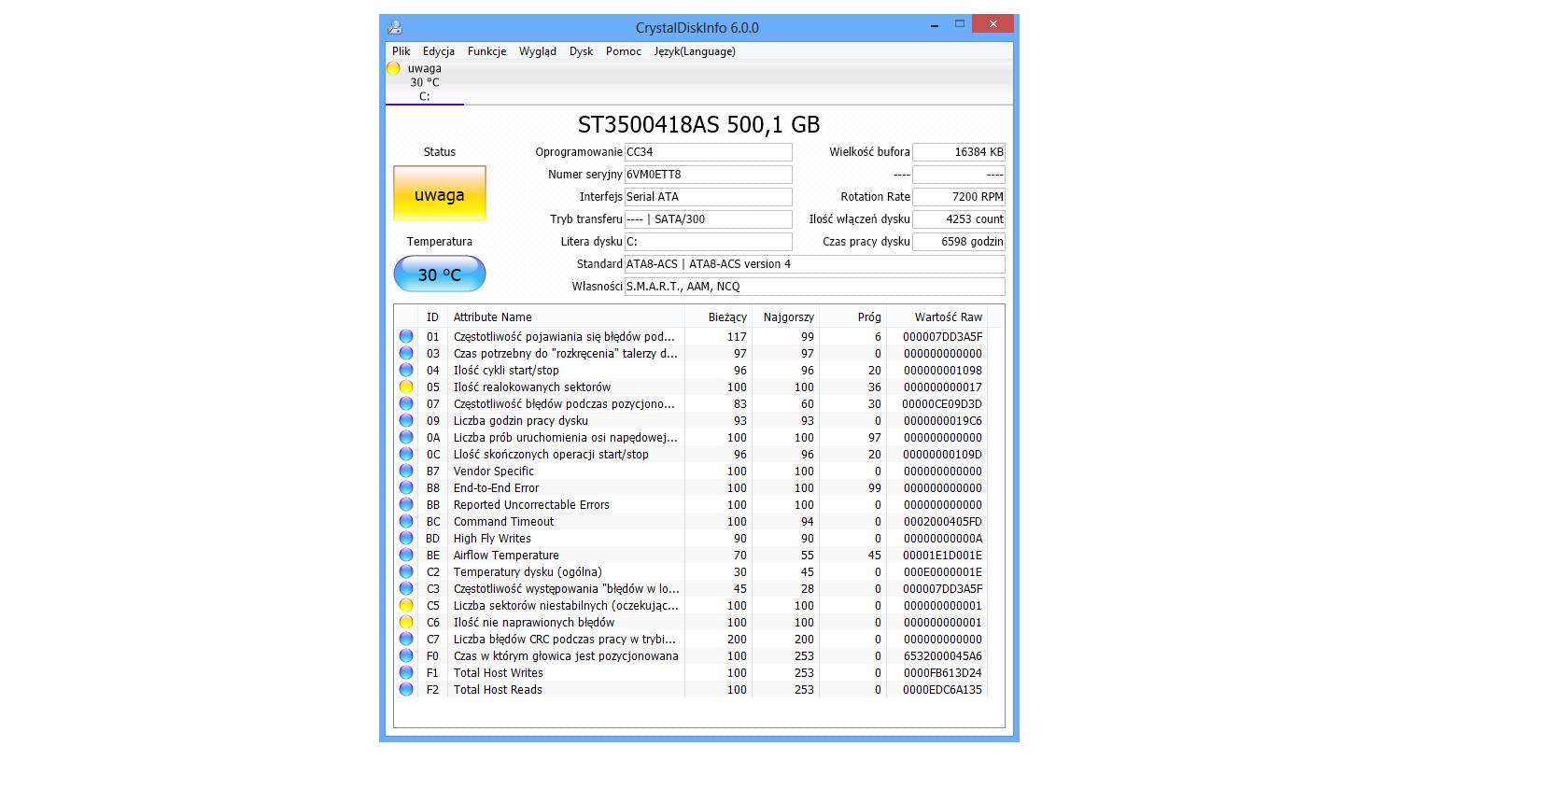Click blue status orb for attribute F0
1563x788 pixels.
coord(406,655)
